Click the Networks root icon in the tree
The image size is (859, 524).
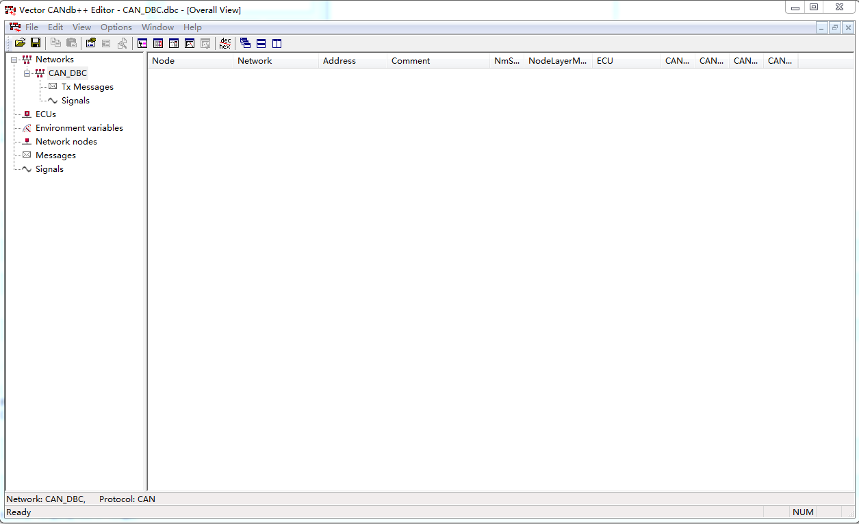(27, 60)
